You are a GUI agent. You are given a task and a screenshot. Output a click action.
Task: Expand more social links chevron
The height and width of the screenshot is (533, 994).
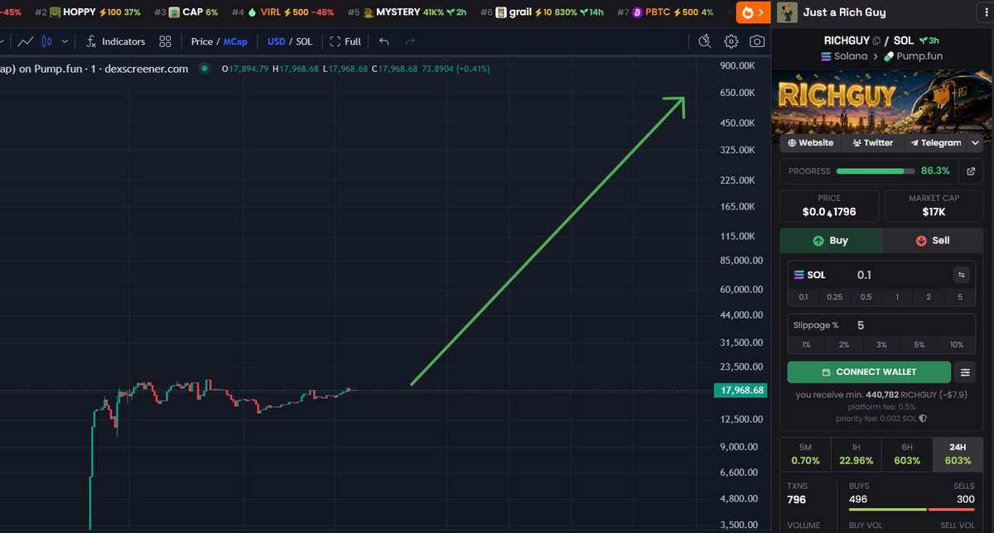pos(976,142)
